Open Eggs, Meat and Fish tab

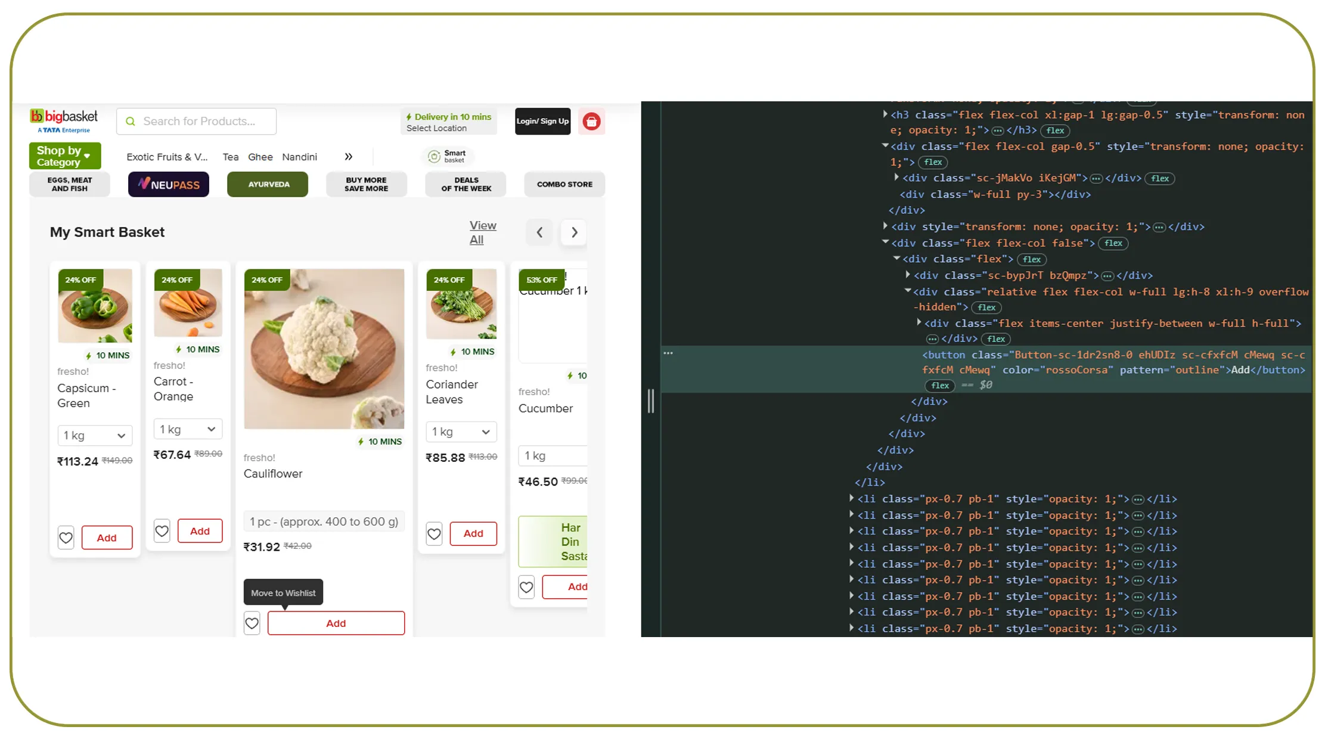pyautogui.click(x=70, y=184)
